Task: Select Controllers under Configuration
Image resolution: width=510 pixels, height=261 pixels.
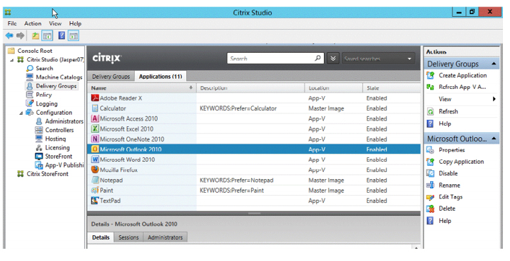Action: pos(59,130)
